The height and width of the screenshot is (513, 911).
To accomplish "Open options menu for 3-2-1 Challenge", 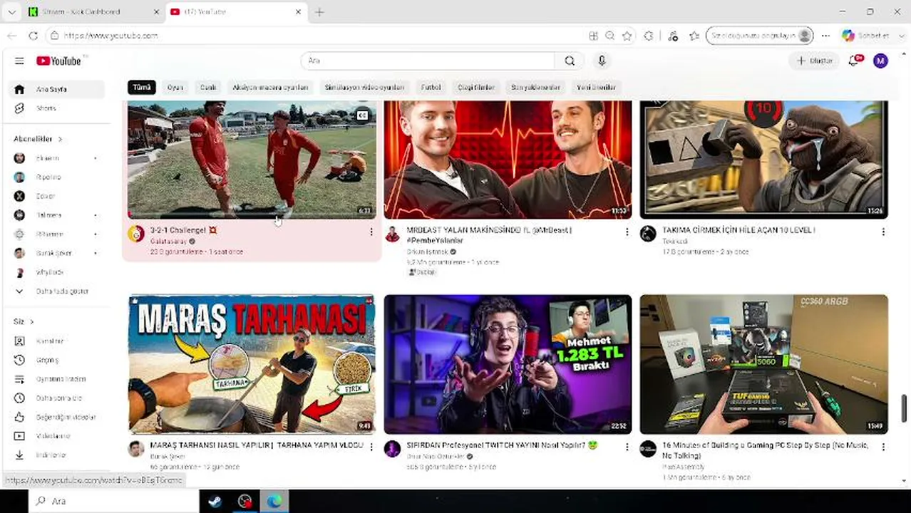I will [x=371, y=232].
